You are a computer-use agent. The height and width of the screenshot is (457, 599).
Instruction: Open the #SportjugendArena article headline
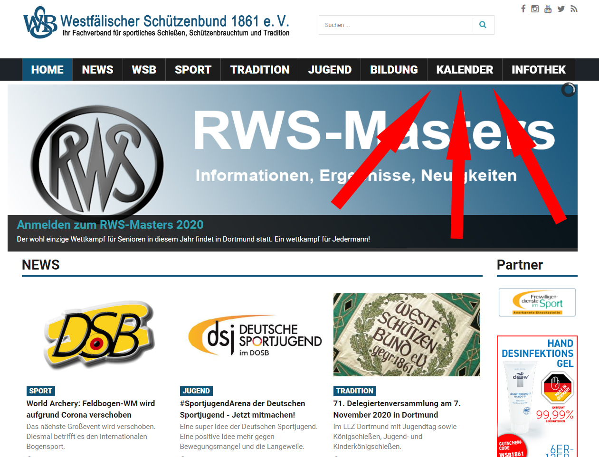243,409
